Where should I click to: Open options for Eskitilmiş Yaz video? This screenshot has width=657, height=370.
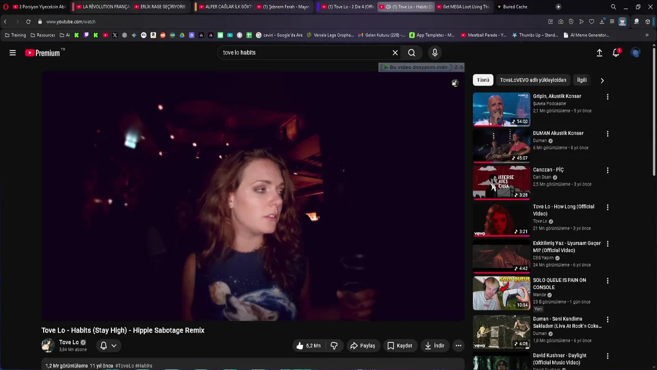(x=608, y=244)
